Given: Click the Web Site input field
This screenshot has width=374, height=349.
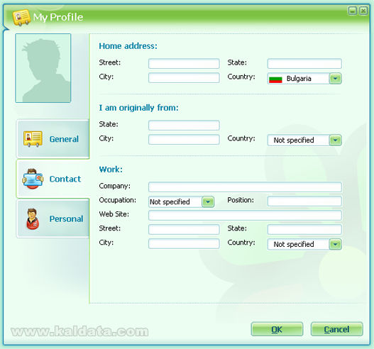Looking at the screenshot, I should click(245, 215).
